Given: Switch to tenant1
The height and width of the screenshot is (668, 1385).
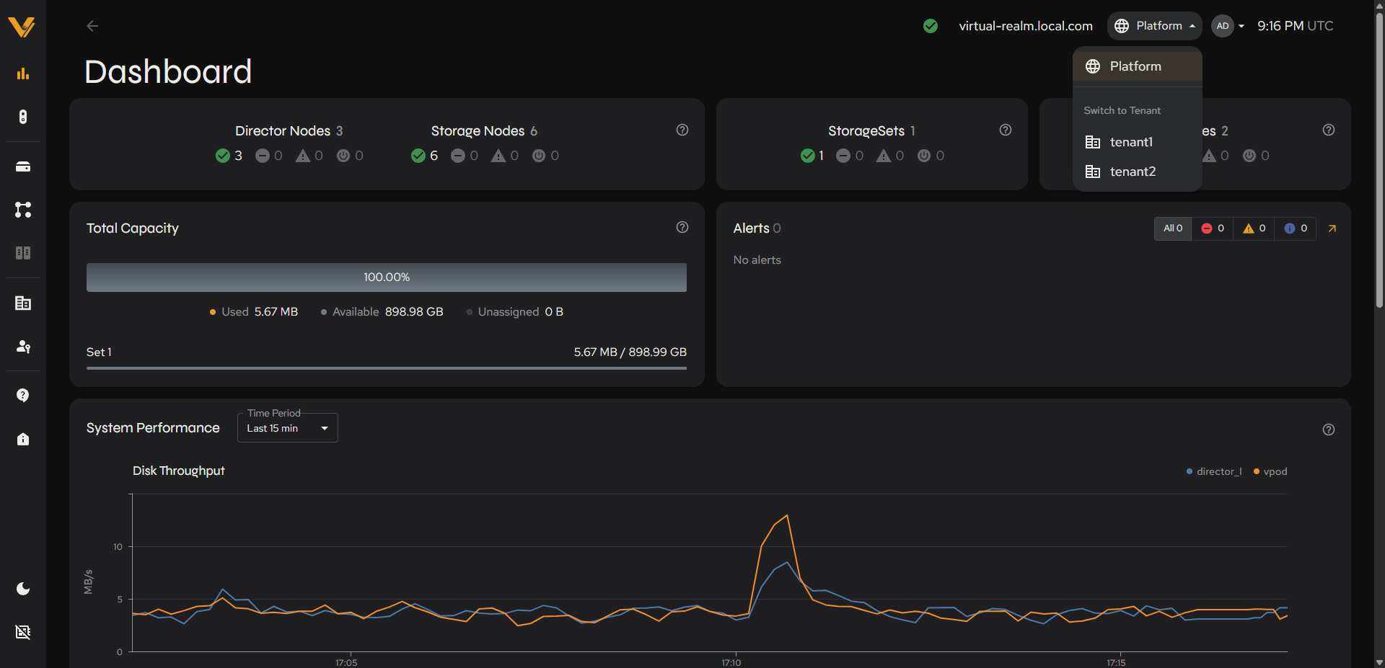Looking at the screenshot, I should [x=1138, y=142].
